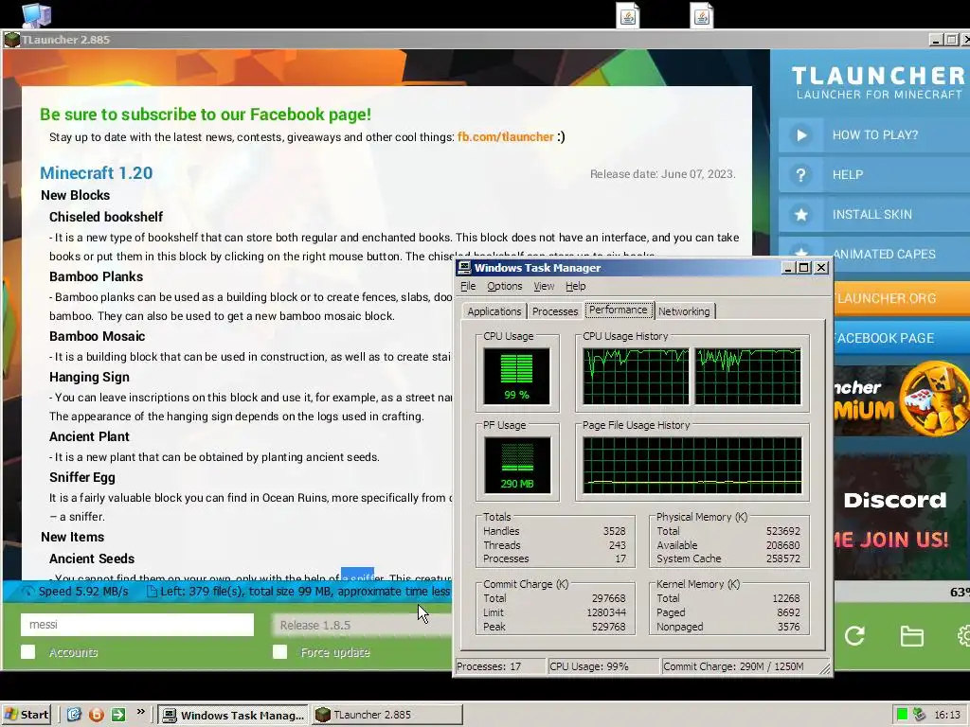
Task: Open the Help menu in Task Manager
Action: (575, 286)
